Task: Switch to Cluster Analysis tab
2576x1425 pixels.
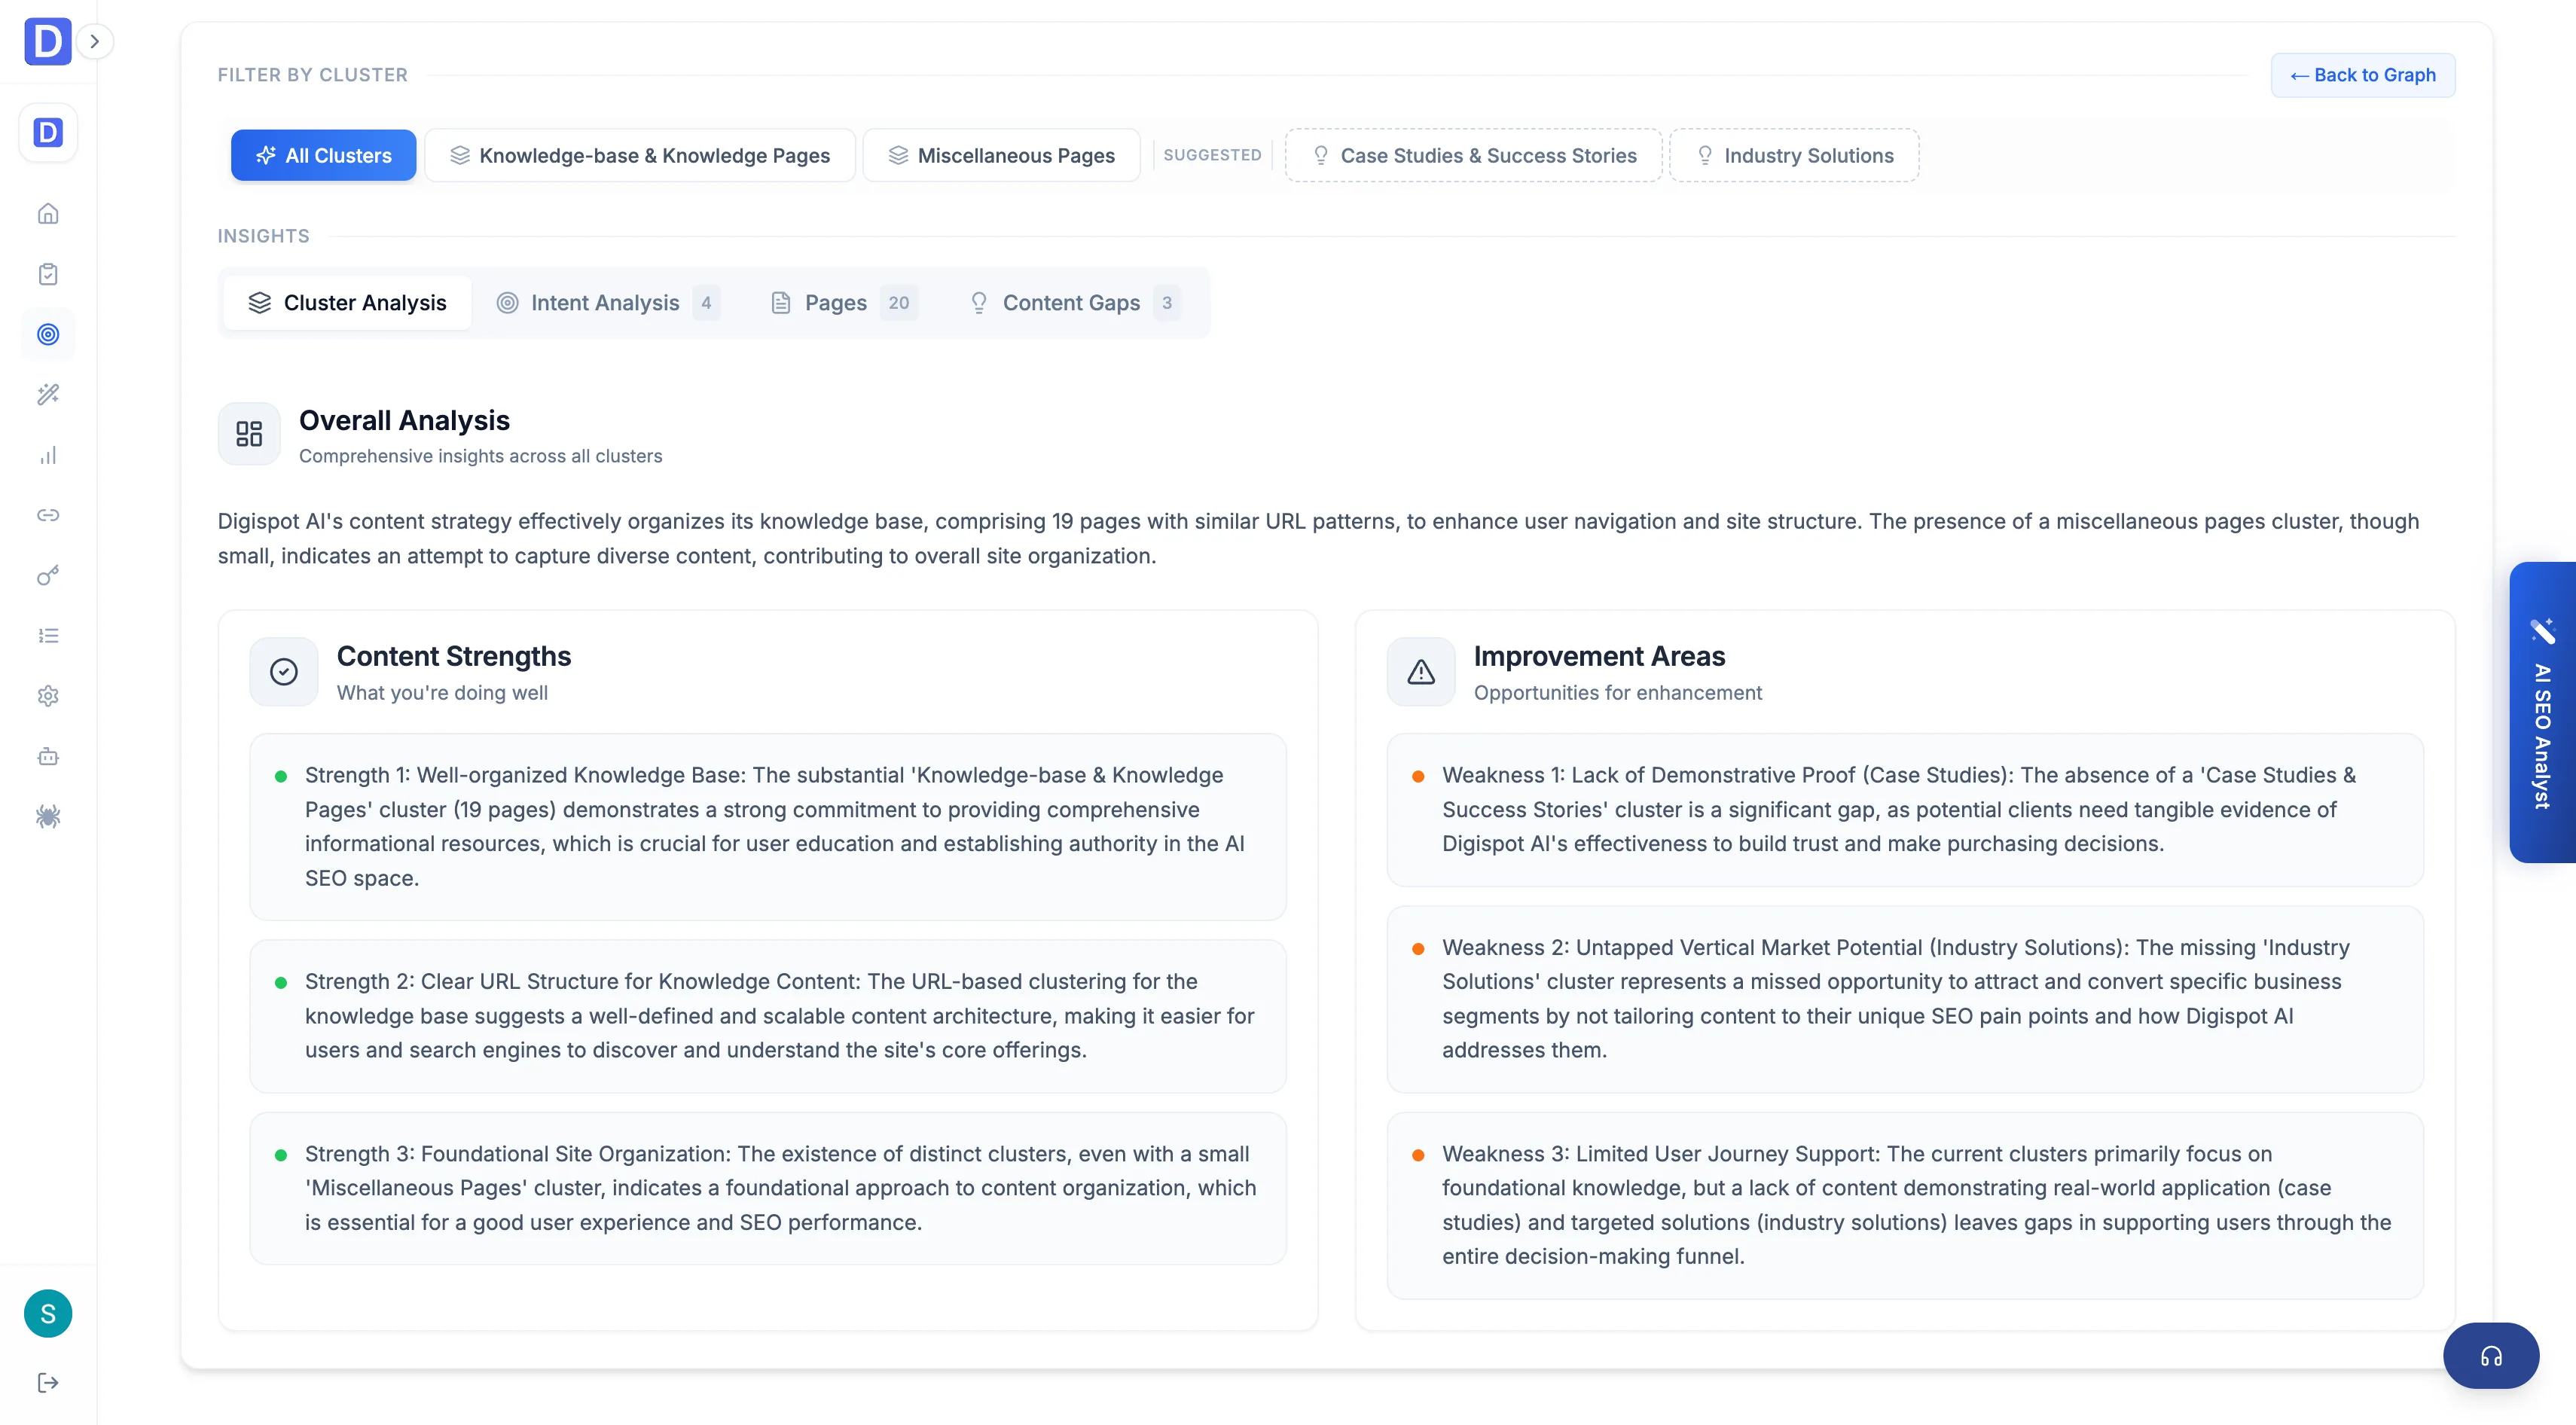Action: click(347, 303)
